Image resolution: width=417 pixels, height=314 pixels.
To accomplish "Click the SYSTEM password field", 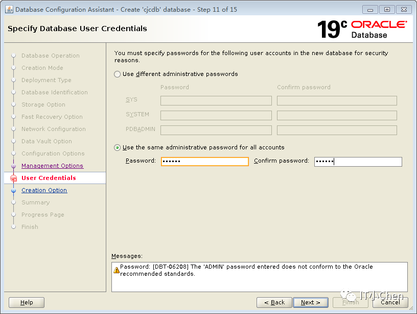I will tap(216, 116).
